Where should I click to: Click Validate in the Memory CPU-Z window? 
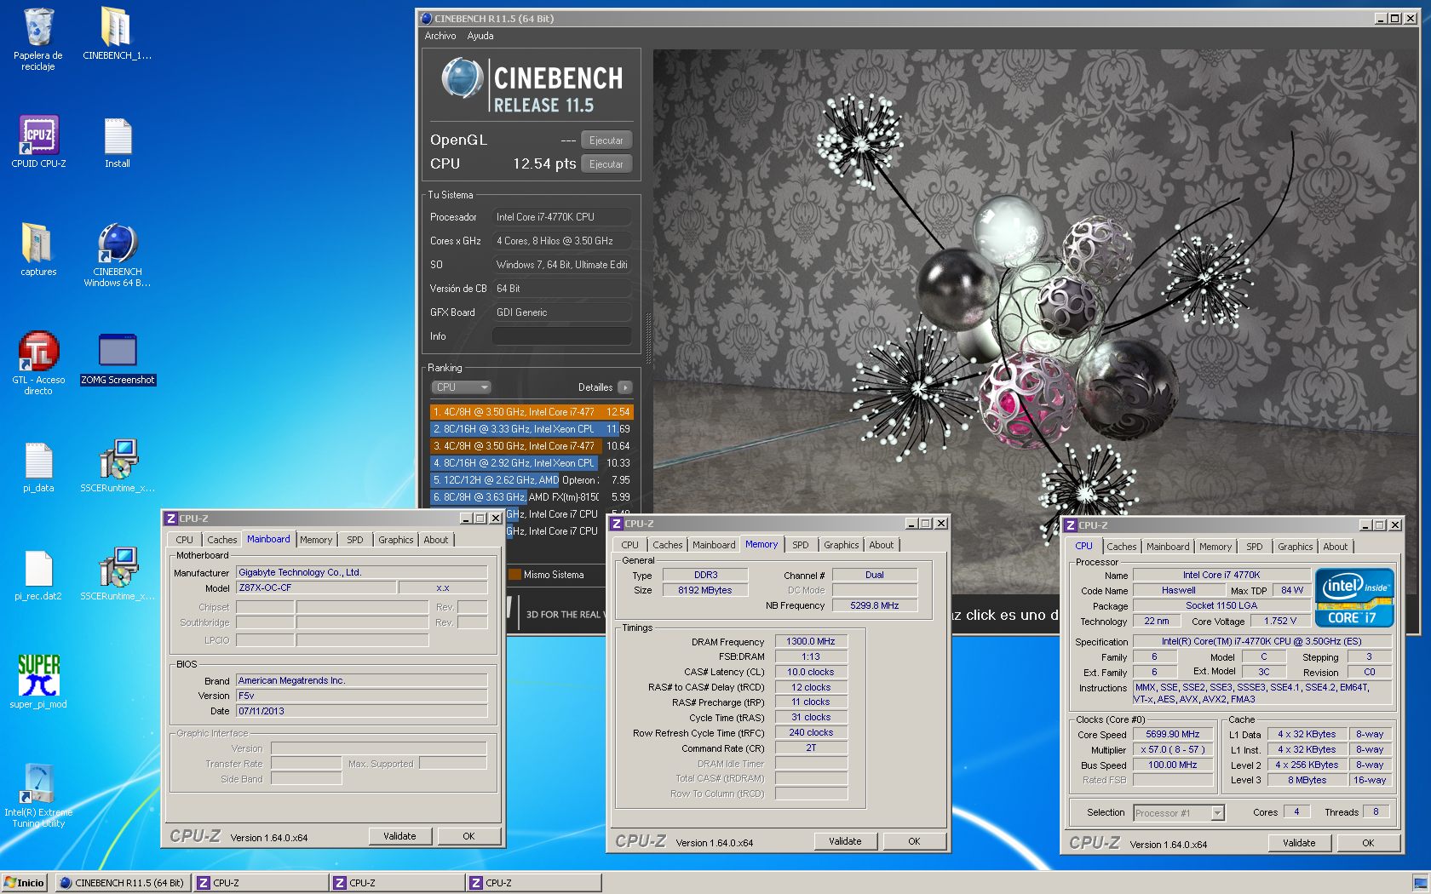[845, 841]
